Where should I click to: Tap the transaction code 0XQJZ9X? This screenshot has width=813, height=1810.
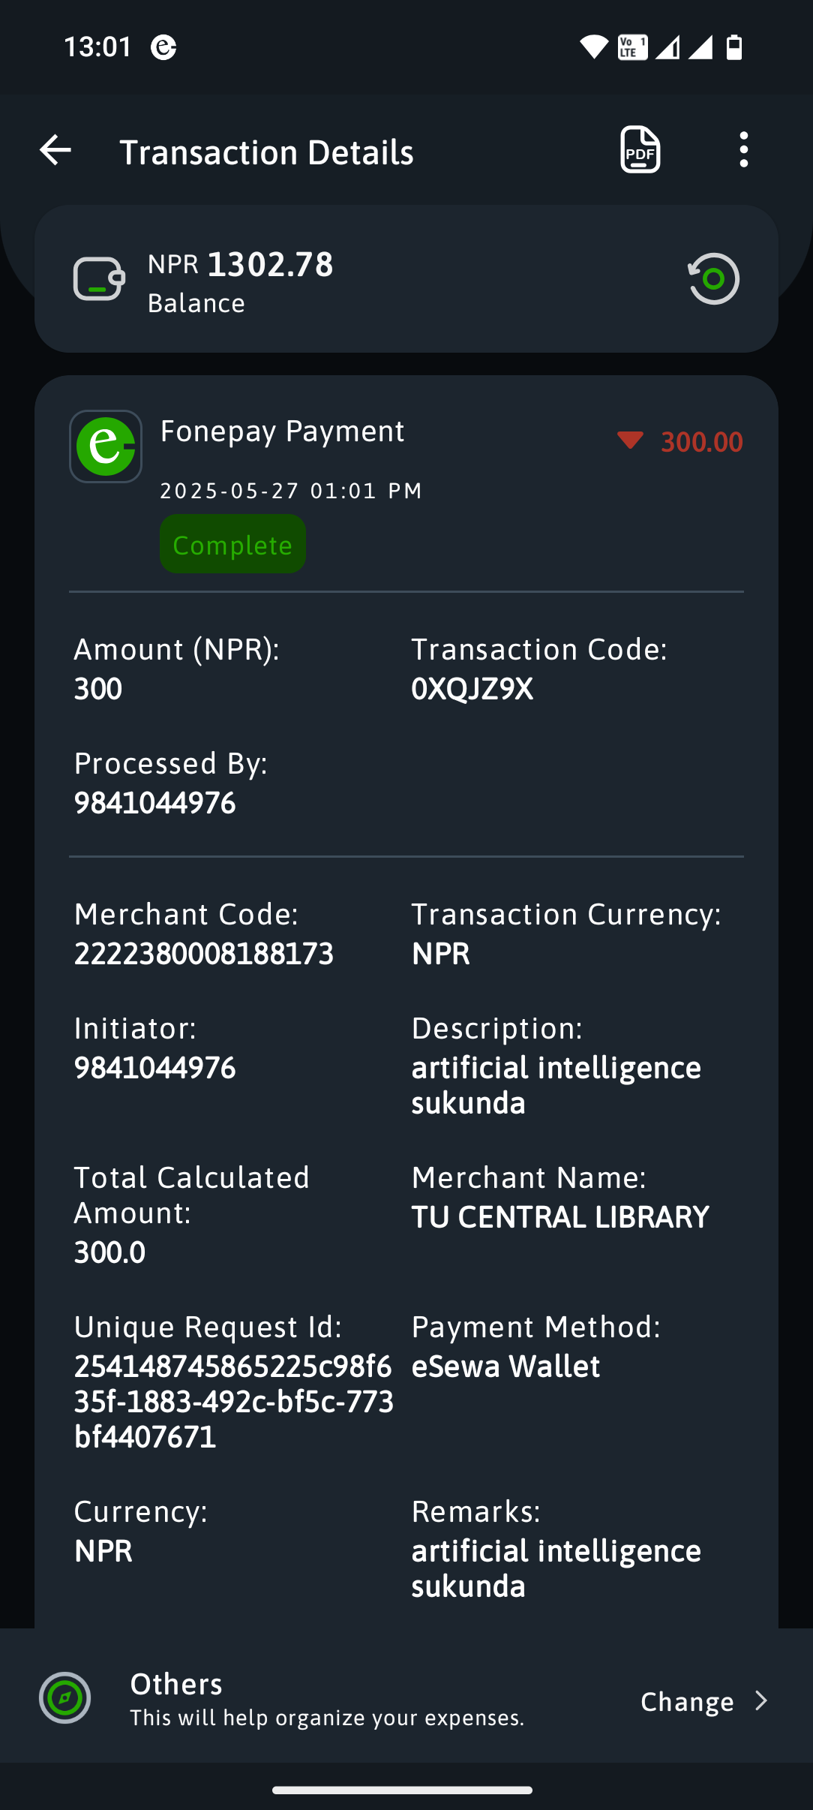tap(472, 689)
